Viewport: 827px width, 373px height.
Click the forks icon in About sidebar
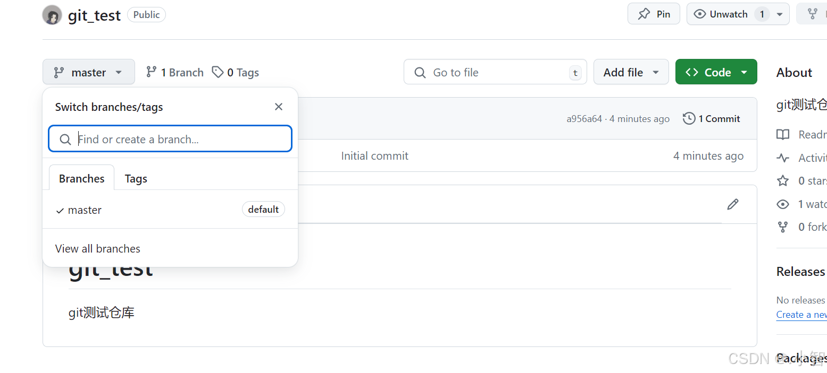(783, 227)
